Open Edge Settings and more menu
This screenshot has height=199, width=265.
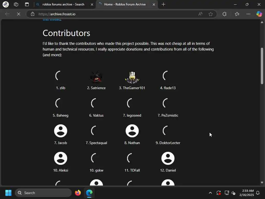coord(248,14)
